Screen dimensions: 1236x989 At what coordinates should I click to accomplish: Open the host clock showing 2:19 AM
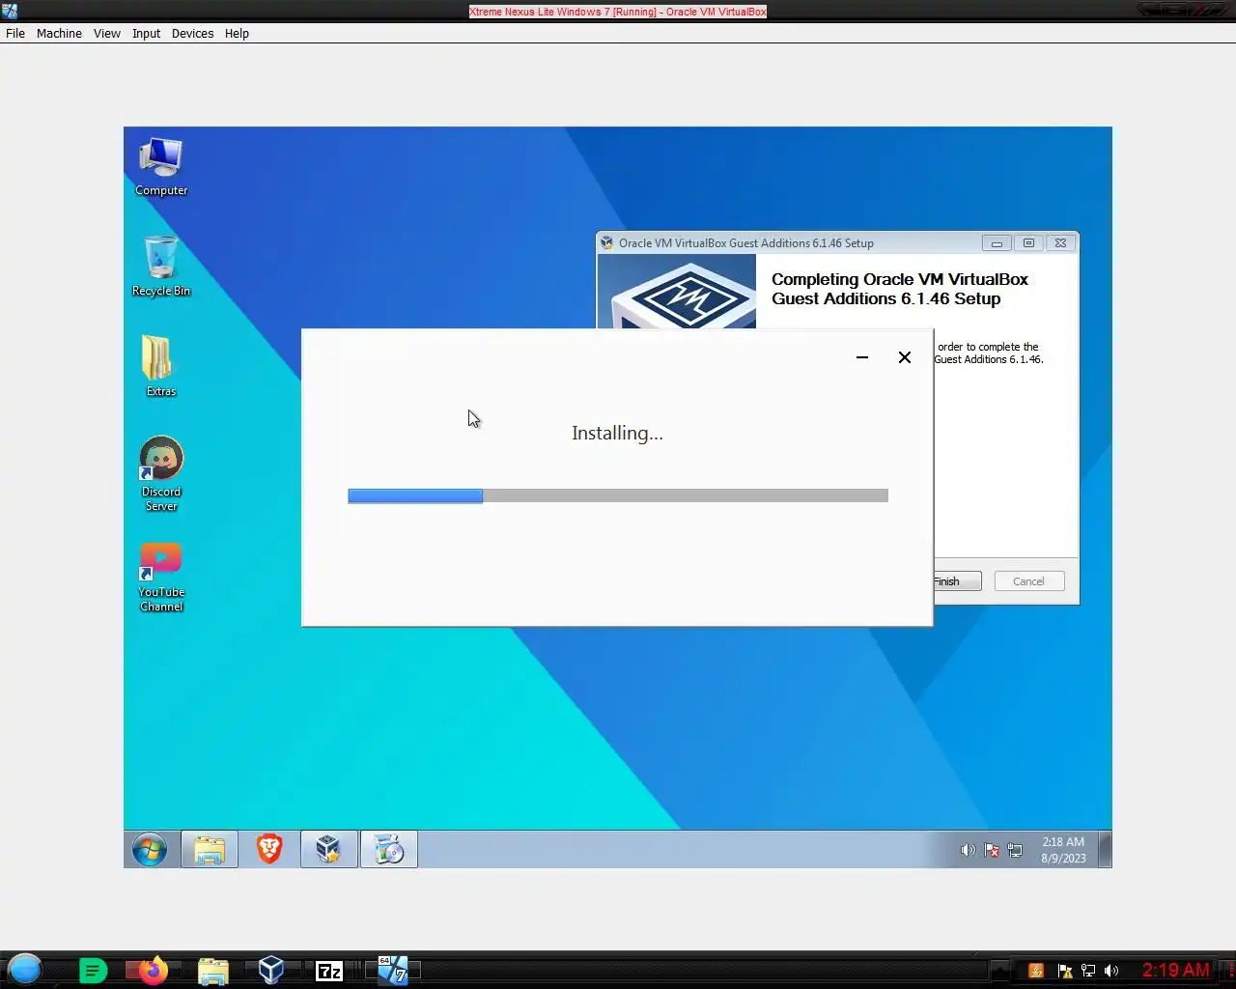tap(1175, 970)
